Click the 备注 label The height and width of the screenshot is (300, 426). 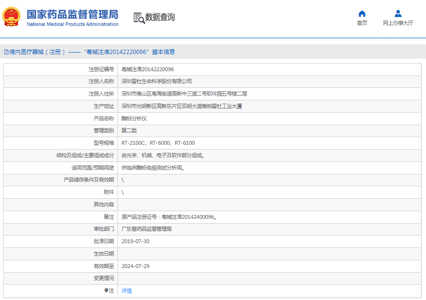[x=109, y=217]
